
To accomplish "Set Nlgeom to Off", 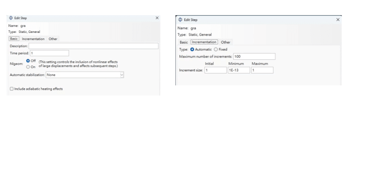I will click(x=28, y=61).
